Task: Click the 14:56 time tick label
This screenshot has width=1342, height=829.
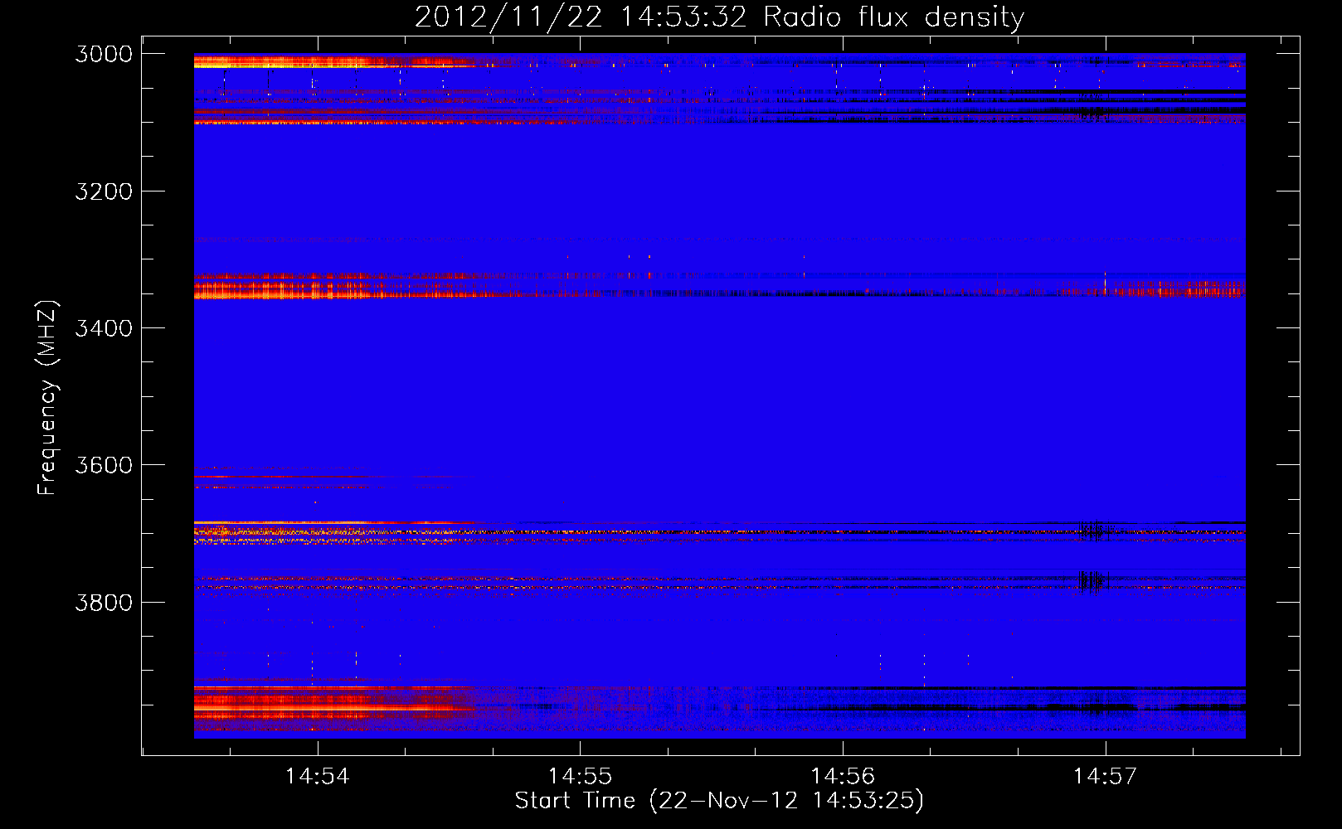Action: pos(843,776)
